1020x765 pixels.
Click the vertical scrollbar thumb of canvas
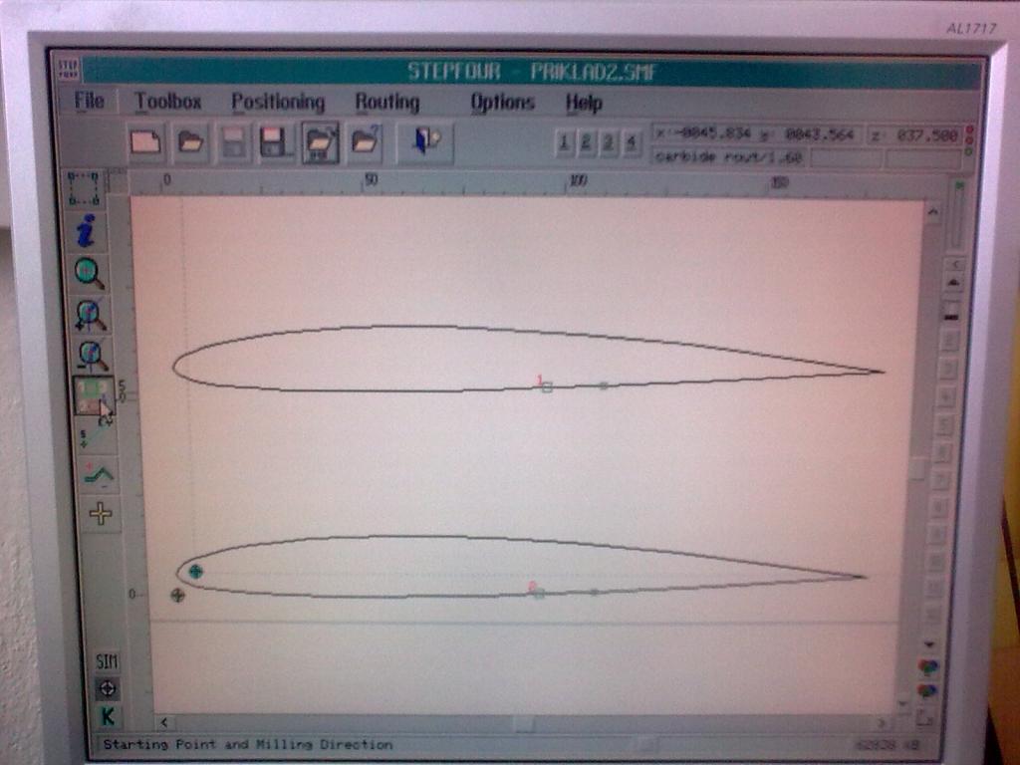tap(917, 467)
